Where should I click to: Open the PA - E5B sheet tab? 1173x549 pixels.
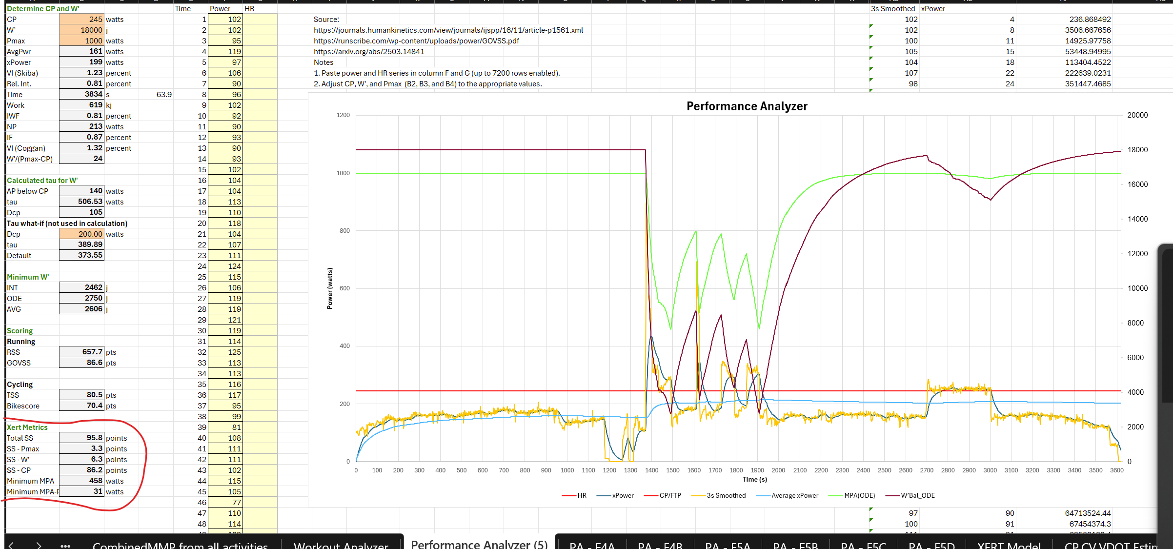click(795, 545)
